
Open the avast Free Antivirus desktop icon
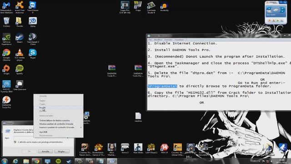tap(20, 7)
